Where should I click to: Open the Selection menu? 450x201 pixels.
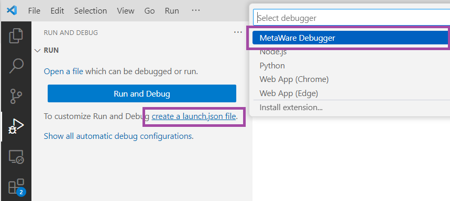pos(91,11)
